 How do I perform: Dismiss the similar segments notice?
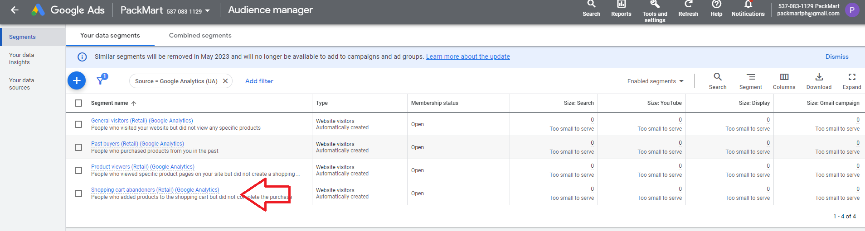(837, 57)
